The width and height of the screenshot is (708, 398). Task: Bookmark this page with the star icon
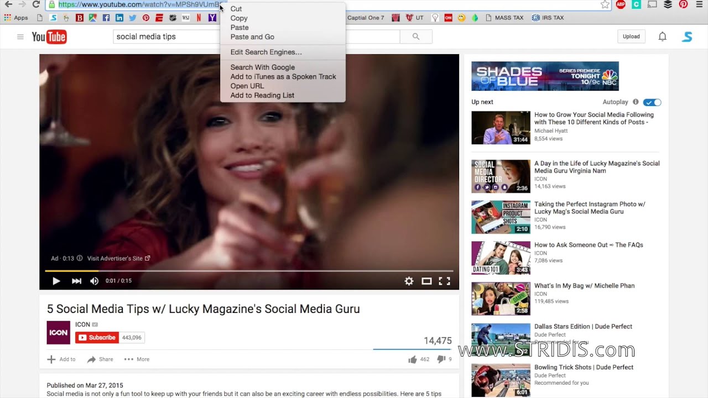(x=605, y=4)
